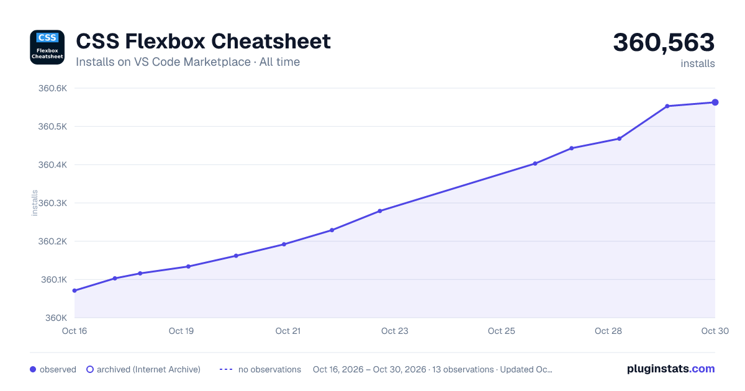
Task: Click the 360.3K y-axis label
Action: click(52, 203)
